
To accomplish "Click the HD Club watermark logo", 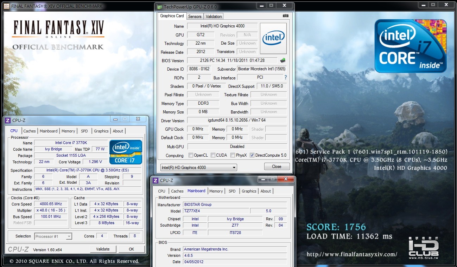I will [x=424, y=248].
